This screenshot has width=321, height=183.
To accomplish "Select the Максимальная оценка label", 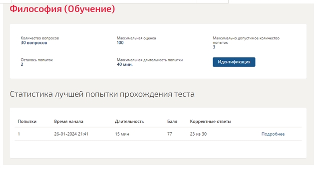I will coord(136,38).
